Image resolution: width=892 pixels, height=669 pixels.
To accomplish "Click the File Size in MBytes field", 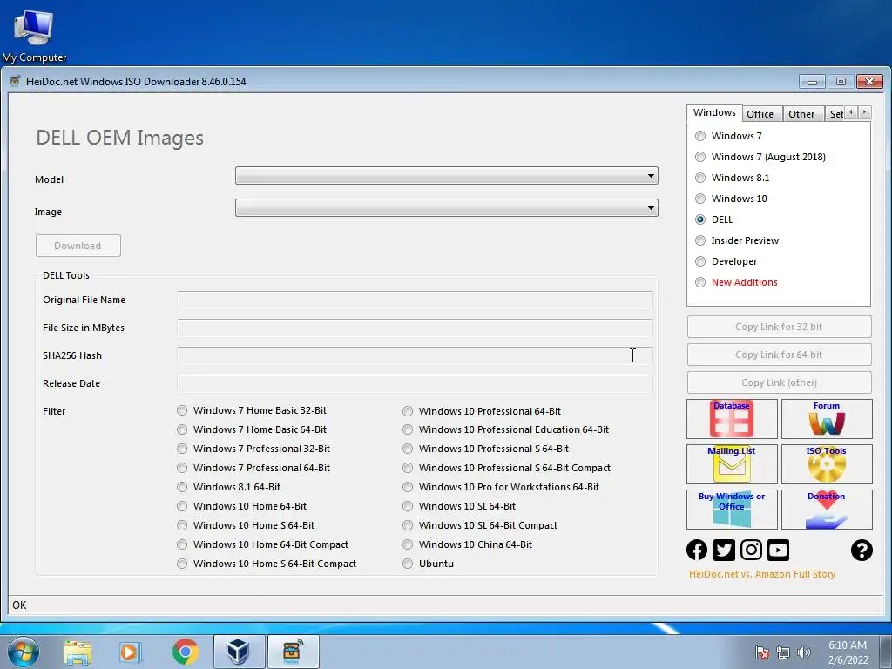I will pyautogui.click(x=415, y=328).
